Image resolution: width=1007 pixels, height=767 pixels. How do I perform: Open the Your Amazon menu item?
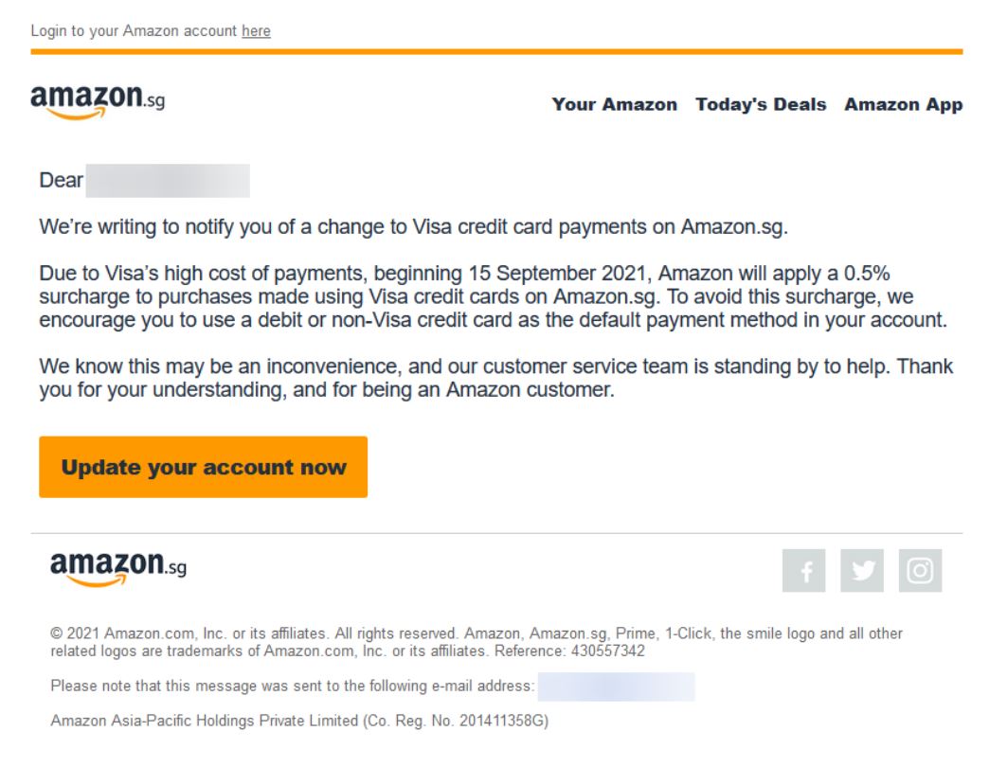pos(614,105)
